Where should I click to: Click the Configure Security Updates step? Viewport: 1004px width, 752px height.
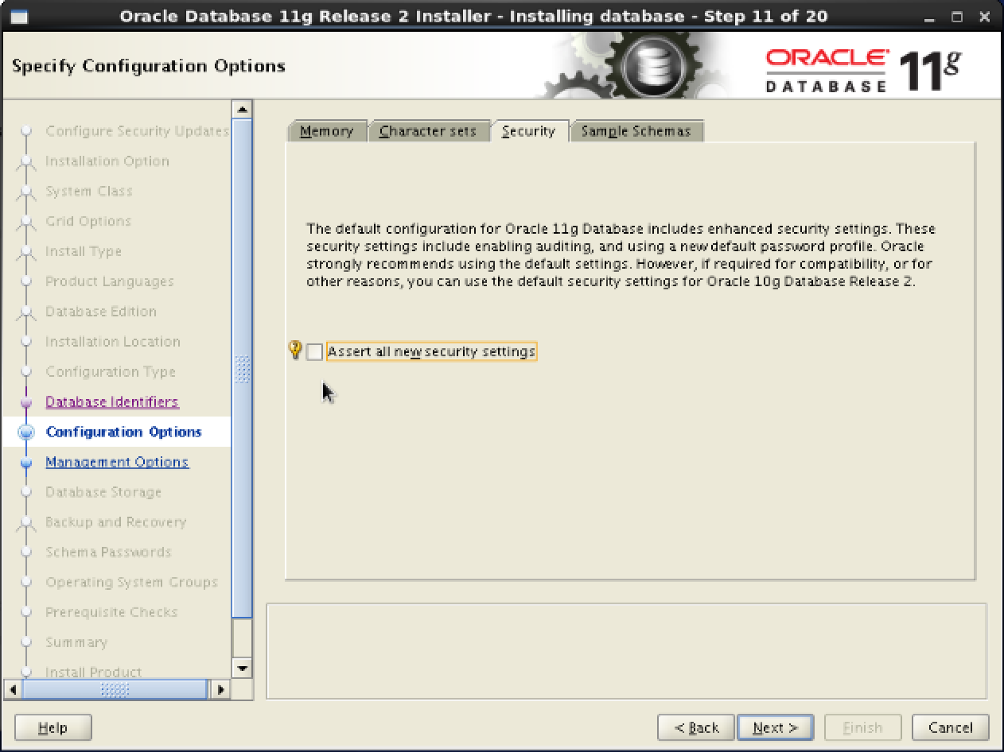(137, 131)
